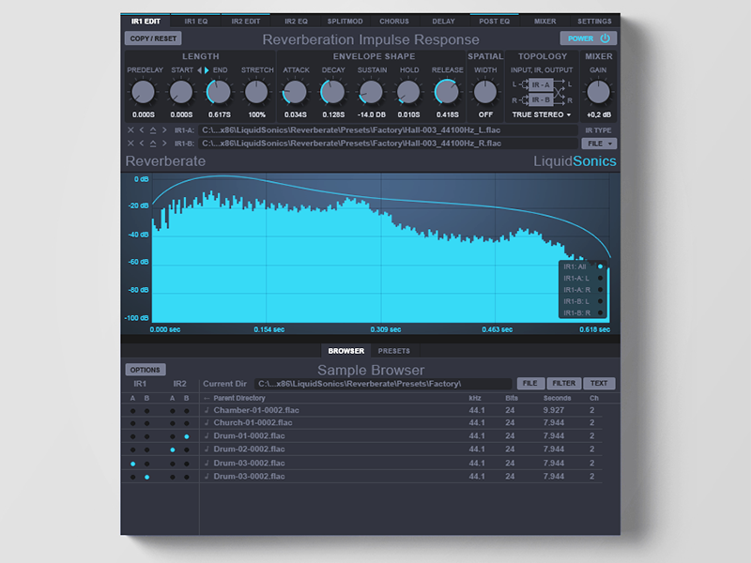The height and width of the screenshot is (563, 751).
Task: Open the IR TYPE FILE dropdown
Action: coord(599,144)
